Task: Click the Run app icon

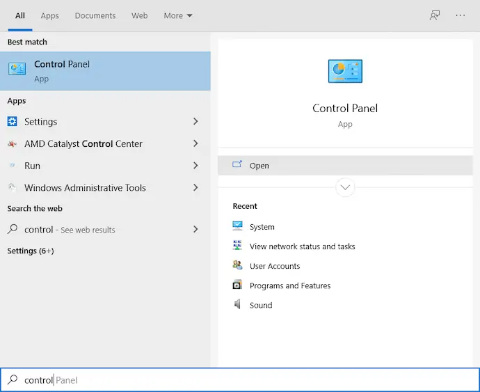Action: coord(13,166)
